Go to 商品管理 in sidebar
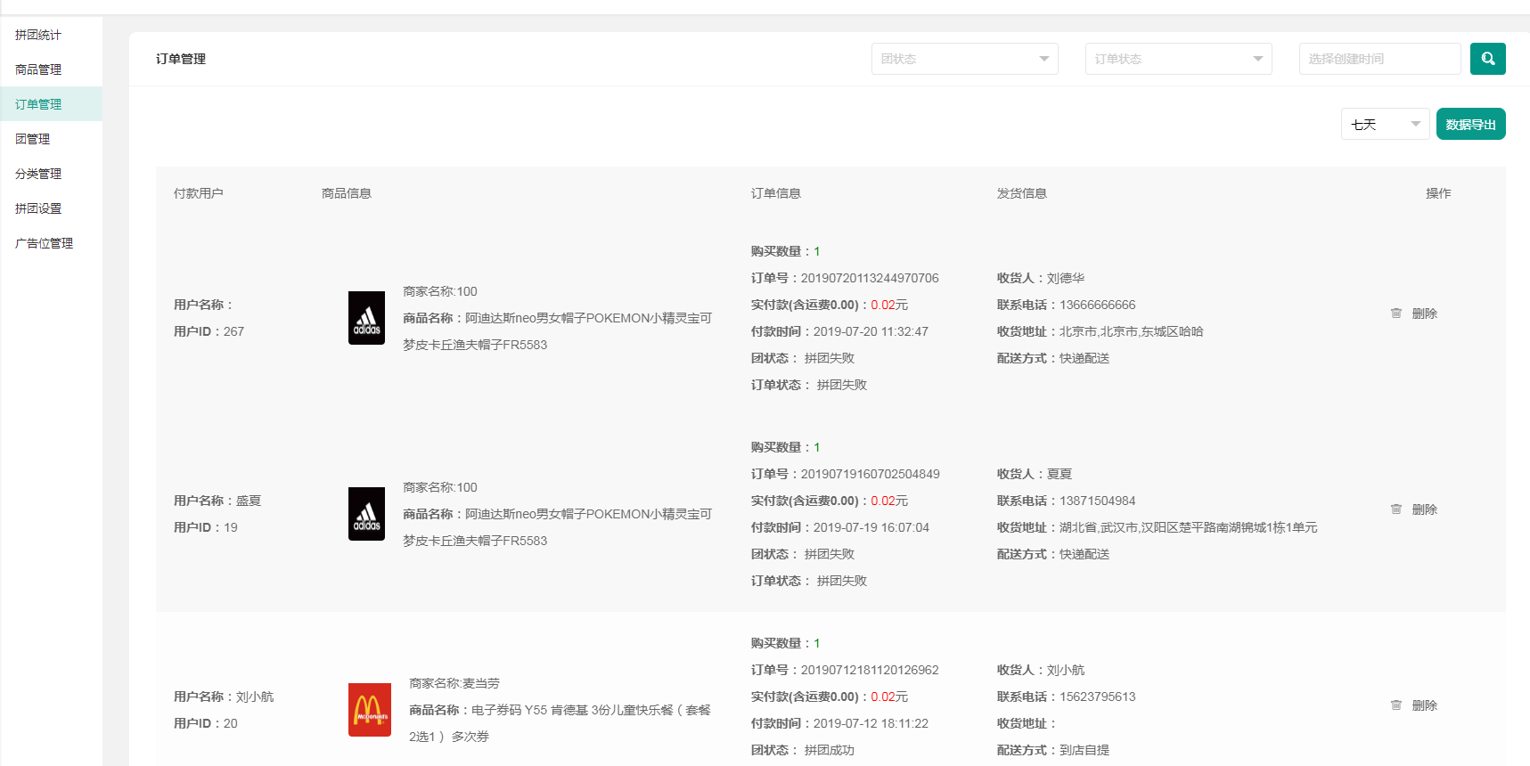Image resolution: width=1530 pixels, height=766 pixels. point(38,69)
